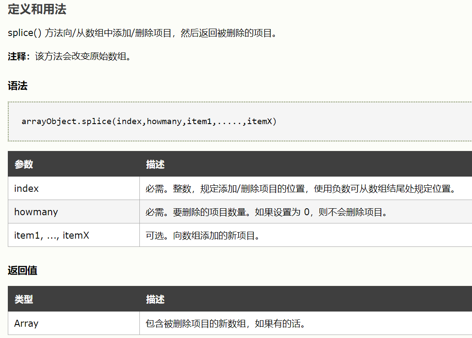Click the description 可选。向数组添加的新项目
This screenshot has height=338, width=472.
point(306,235)
